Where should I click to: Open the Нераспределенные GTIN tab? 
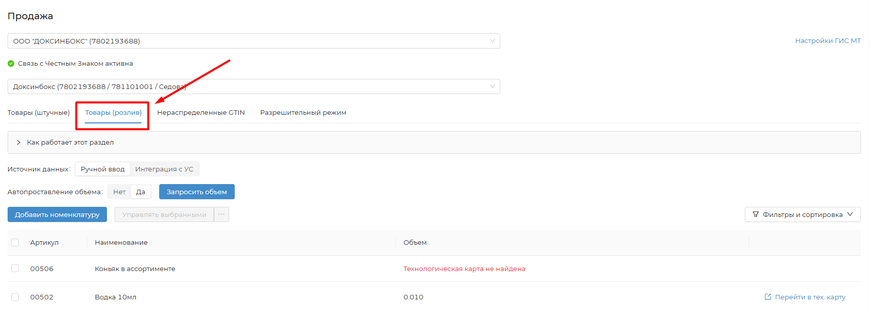coord(201,112)
